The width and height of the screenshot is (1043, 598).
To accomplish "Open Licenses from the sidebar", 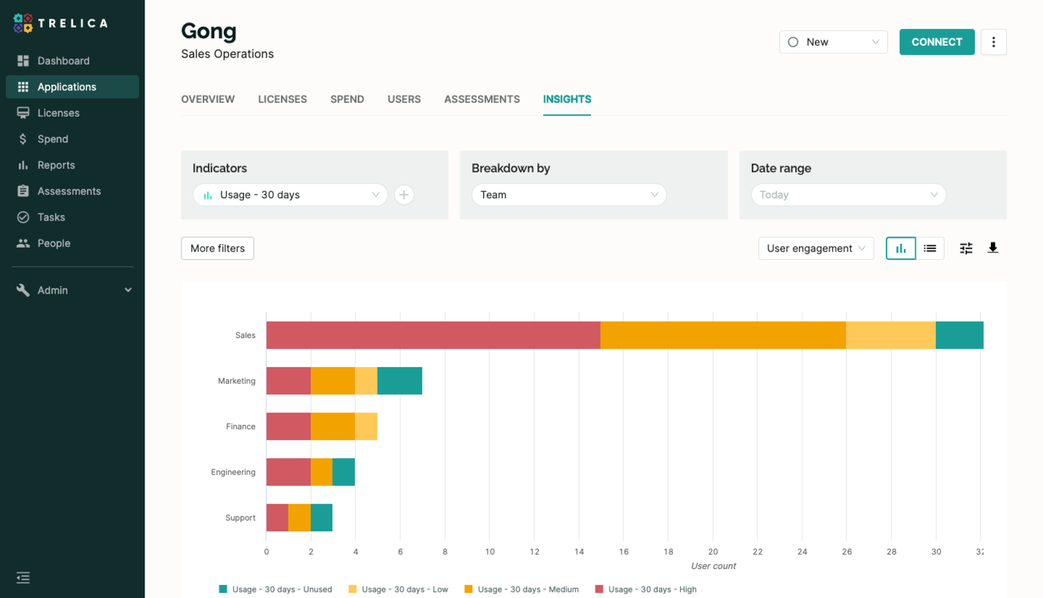I will [58, 113].
